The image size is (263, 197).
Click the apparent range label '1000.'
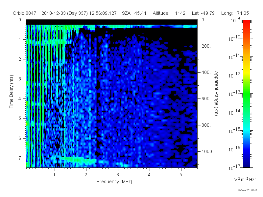click(207, 151)
